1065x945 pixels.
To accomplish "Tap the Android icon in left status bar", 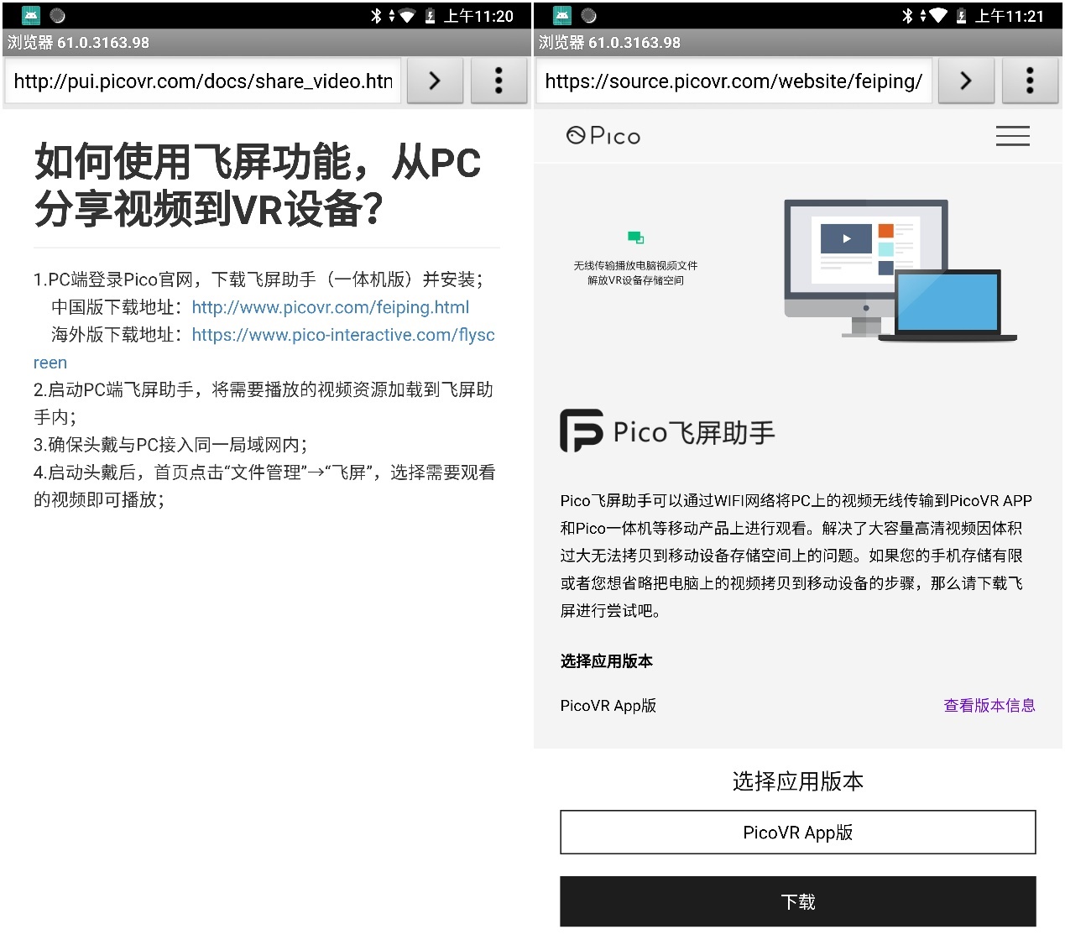I will [x=31, y=15].
